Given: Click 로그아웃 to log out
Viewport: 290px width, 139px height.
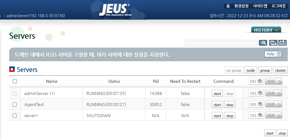Looking at the screenshot, I should (279, 6).
